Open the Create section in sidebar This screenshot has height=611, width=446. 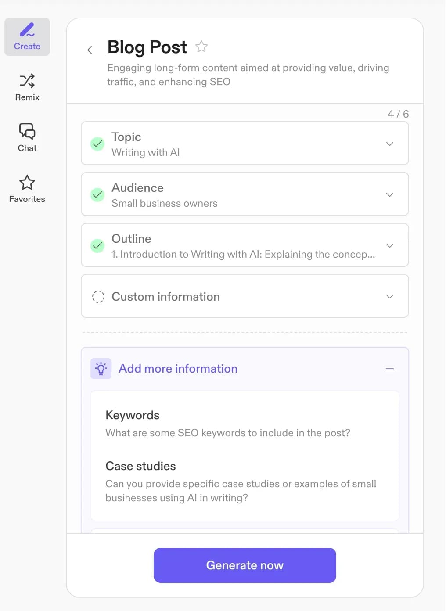(x=27, y=37)
